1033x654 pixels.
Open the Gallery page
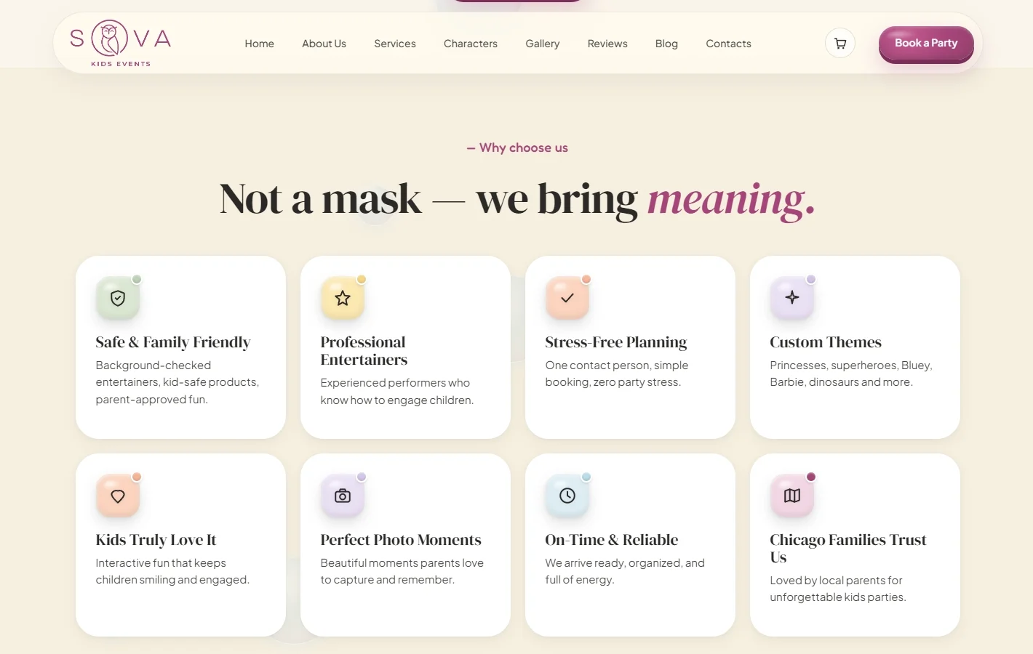click(543, 44)
